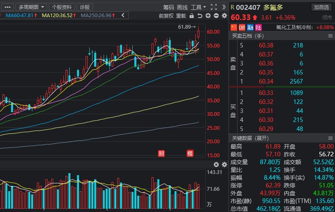The image size is (335, 212).
Task: Click the 陆 stock connect badge
Action: [258, 27]
